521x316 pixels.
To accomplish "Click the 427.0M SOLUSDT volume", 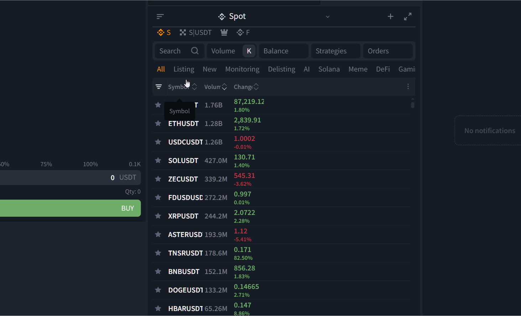I will [216, 160].
